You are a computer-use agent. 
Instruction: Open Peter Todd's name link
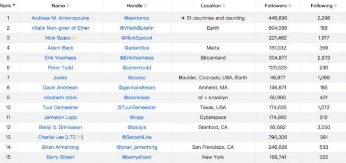tap(60, 68)
